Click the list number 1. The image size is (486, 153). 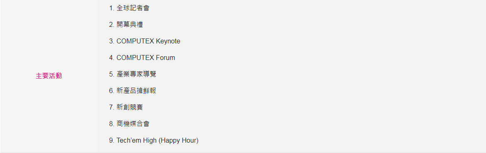(x=112, y=8)
